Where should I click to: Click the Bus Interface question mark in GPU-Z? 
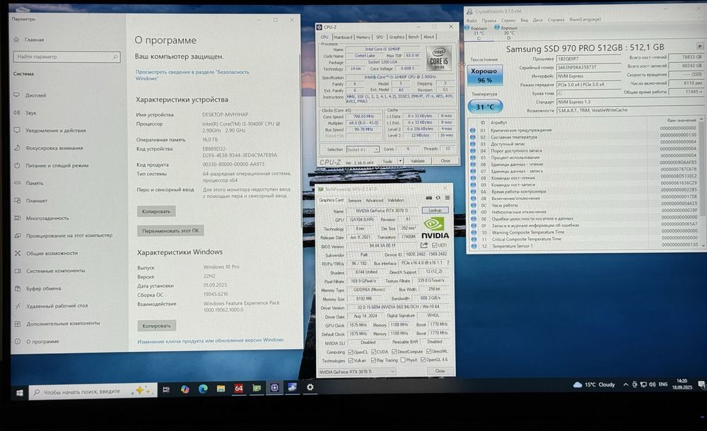(x=448, y=262)
